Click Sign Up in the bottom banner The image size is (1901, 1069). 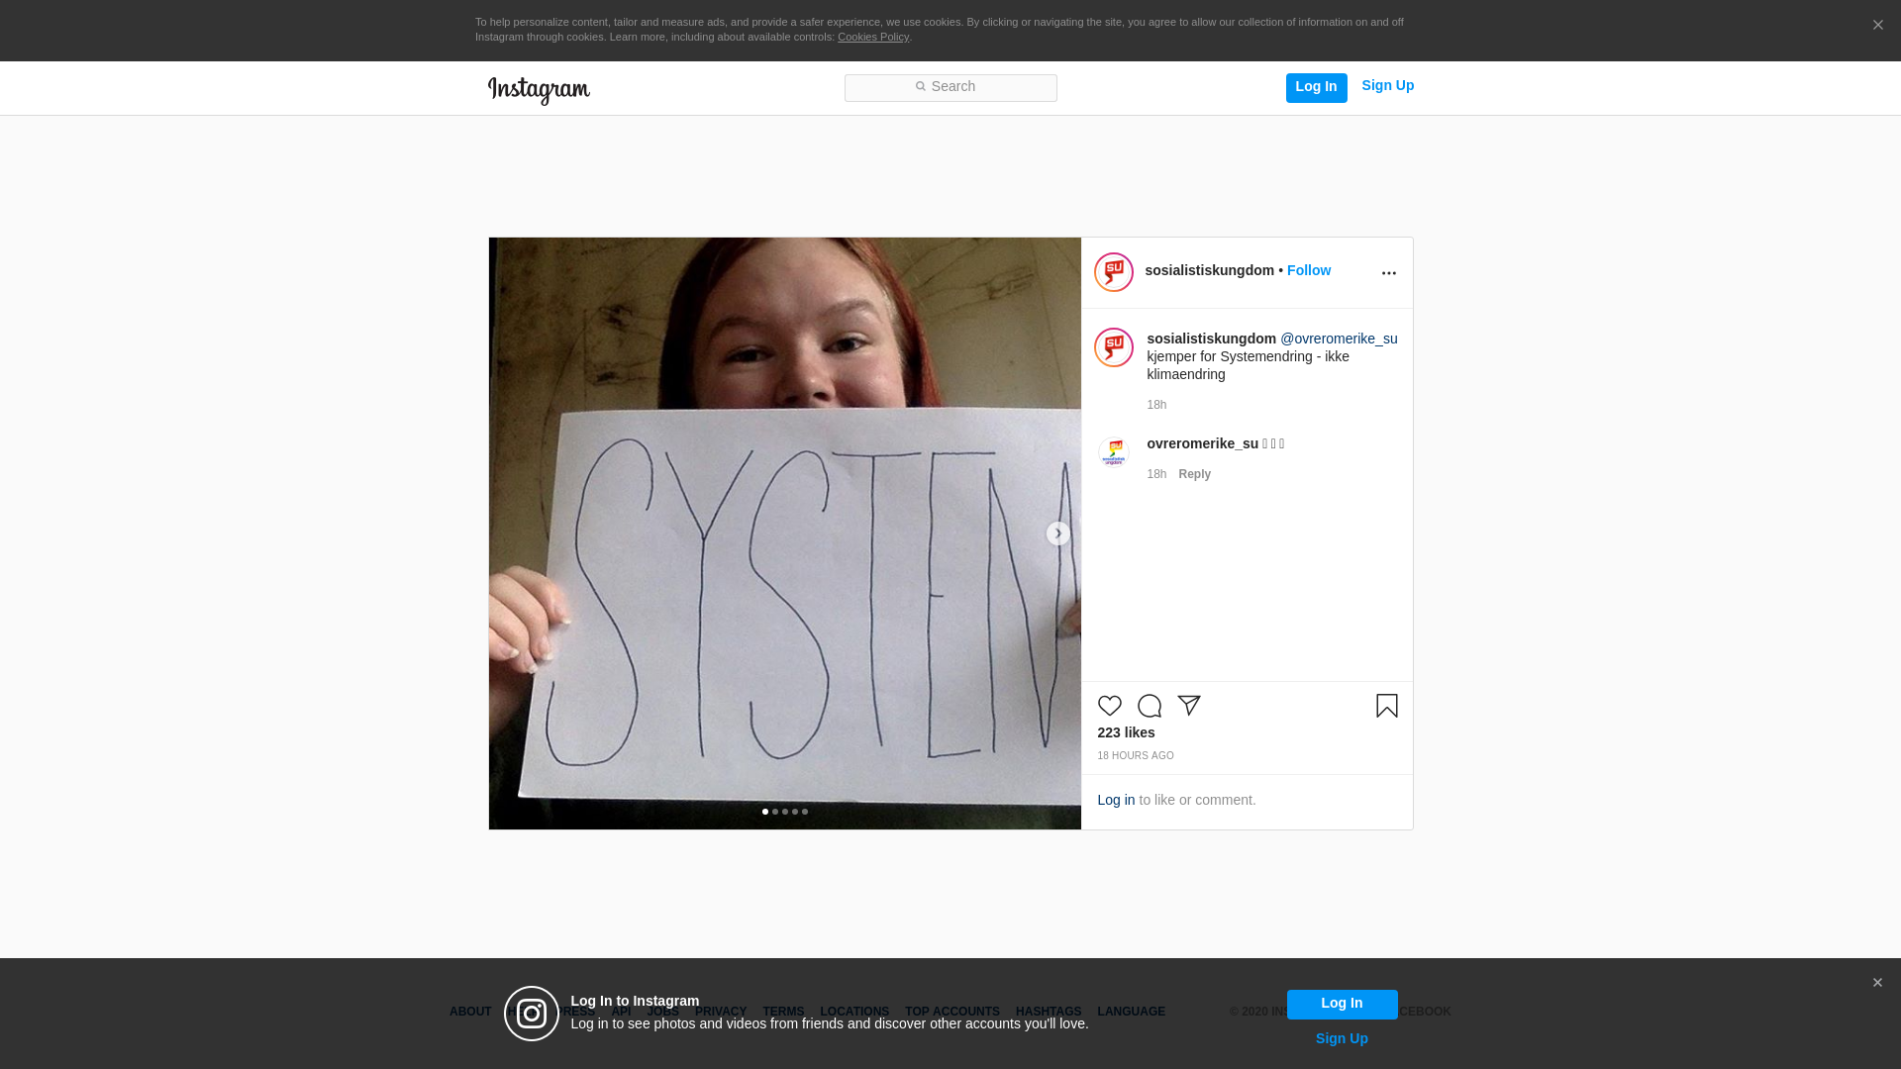coord(1342,1038)
